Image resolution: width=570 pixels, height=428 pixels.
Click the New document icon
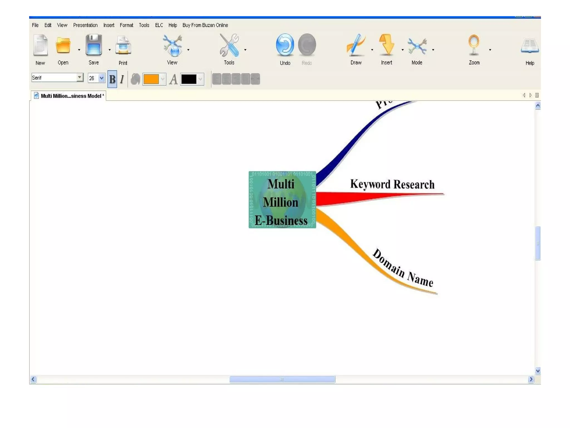(40, 45)
